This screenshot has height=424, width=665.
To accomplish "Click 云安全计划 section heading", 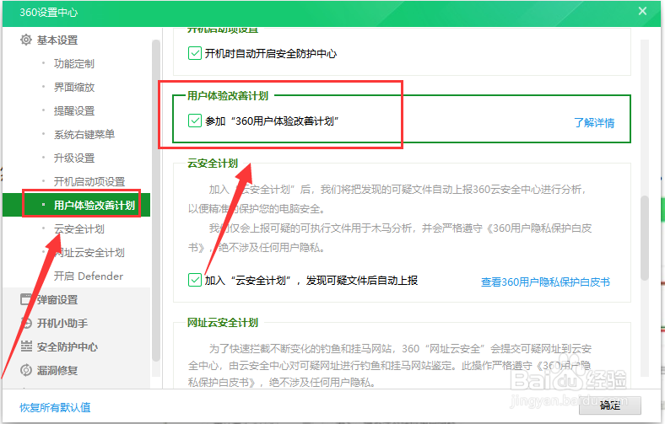I will (213, 164).
